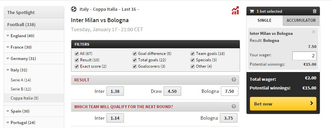The width and height of the screenshot is (332, 128).
Task: Toggle the Specials (3) filter checkbox
Action: 193,60
